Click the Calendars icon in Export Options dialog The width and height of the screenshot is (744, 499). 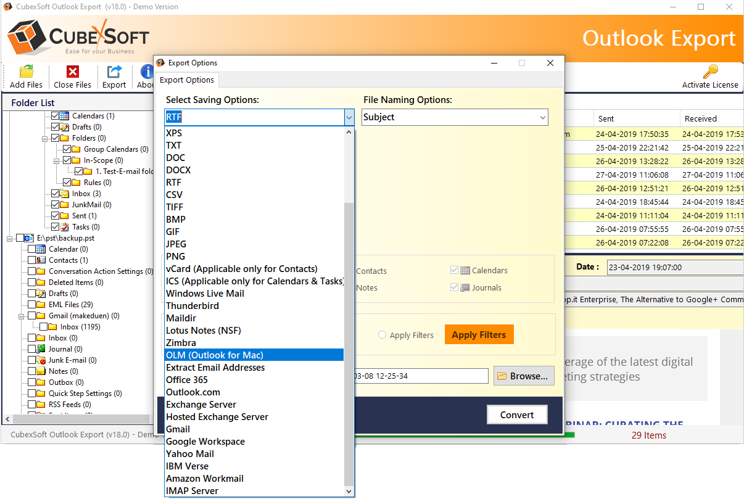(x=465, y=270)
